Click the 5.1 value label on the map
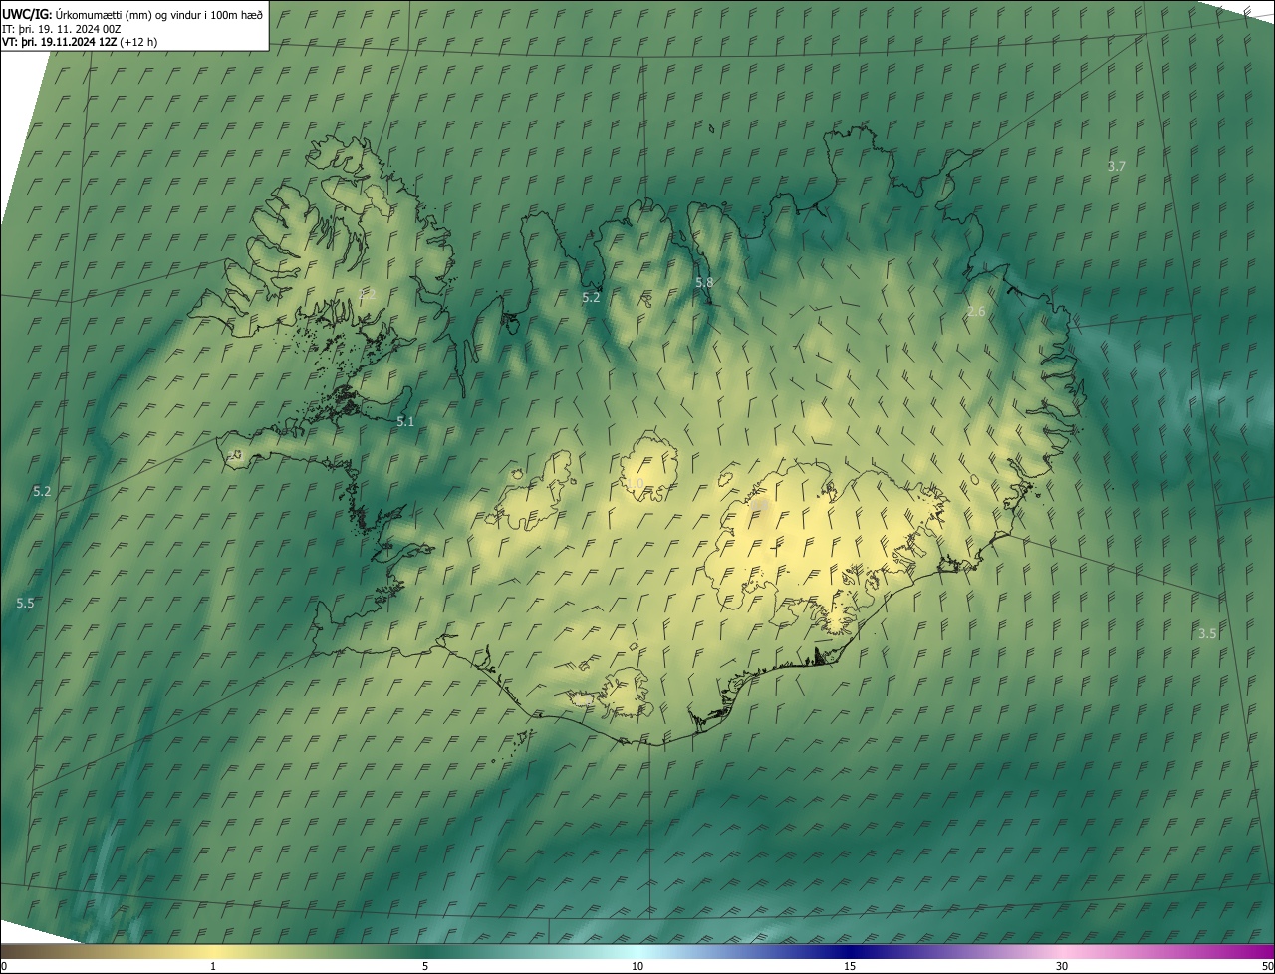The height and width of the screenshot is (974, 1275). (405, 422)
